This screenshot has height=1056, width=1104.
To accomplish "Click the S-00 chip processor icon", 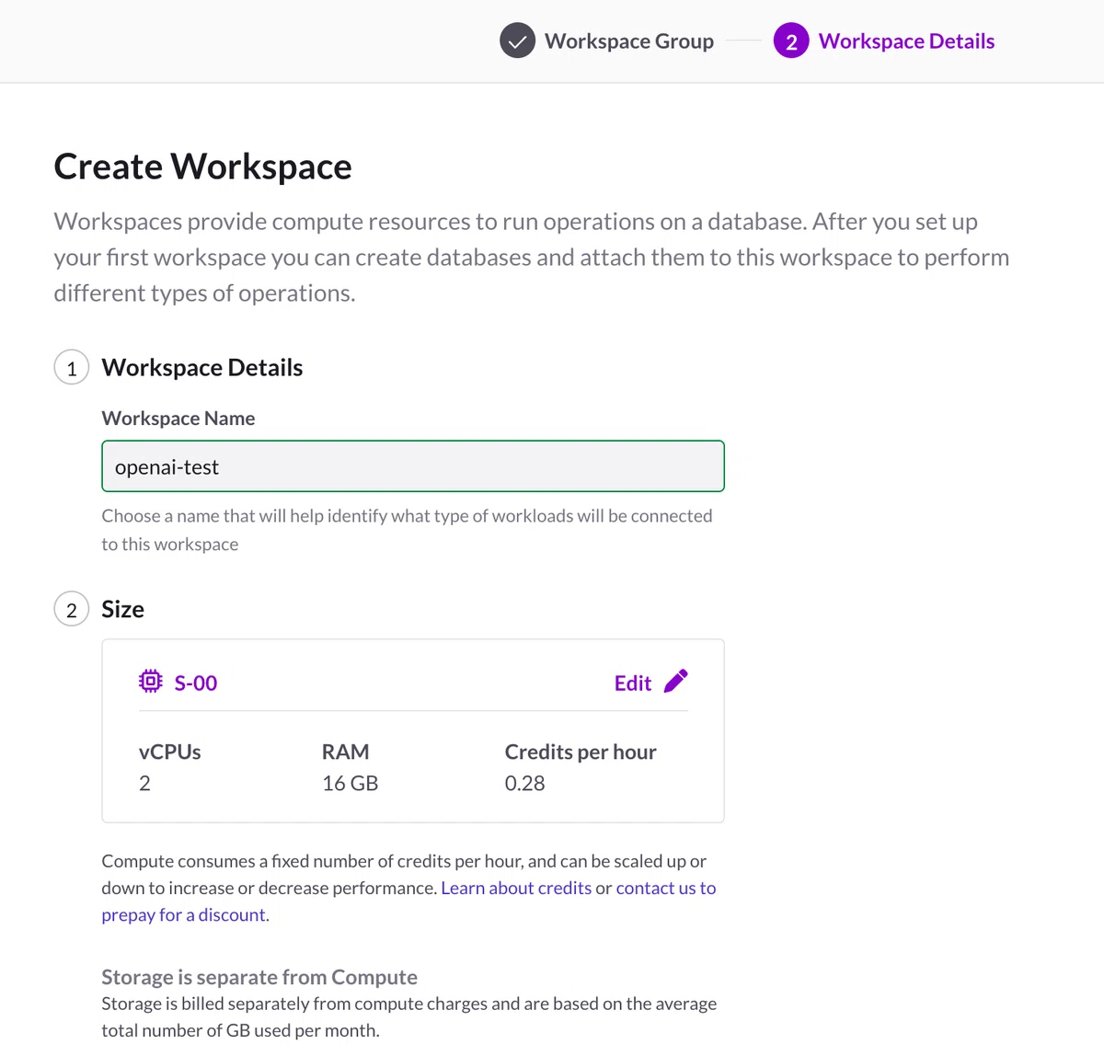I will [x=150, y=682].
